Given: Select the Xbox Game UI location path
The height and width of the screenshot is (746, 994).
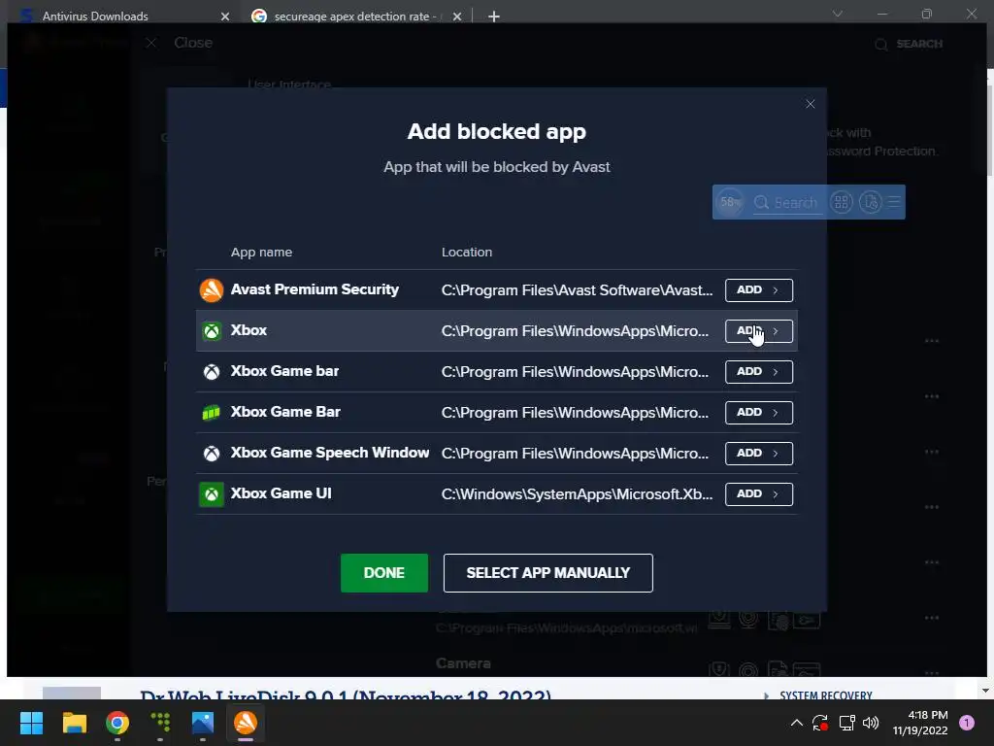Looking at the screenshot, I should point(577,493).
